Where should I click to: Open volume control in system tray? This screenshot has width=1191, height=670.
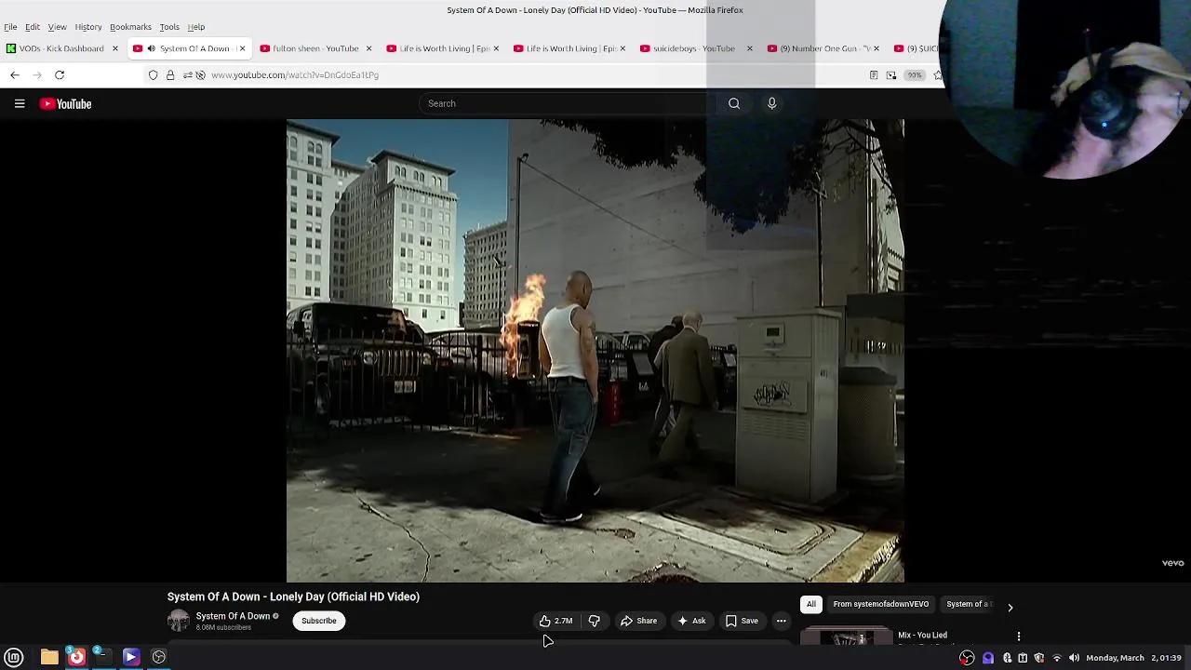1074,658
